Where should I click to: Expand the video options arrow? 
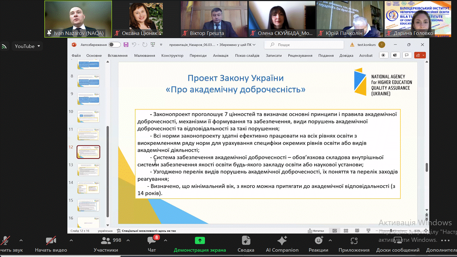[71, 240]
